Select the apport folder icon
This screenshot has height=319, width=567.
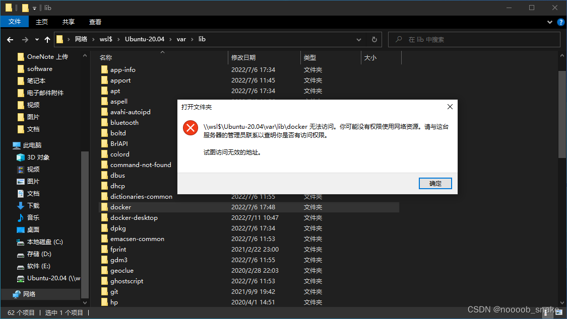coord(104,80)
